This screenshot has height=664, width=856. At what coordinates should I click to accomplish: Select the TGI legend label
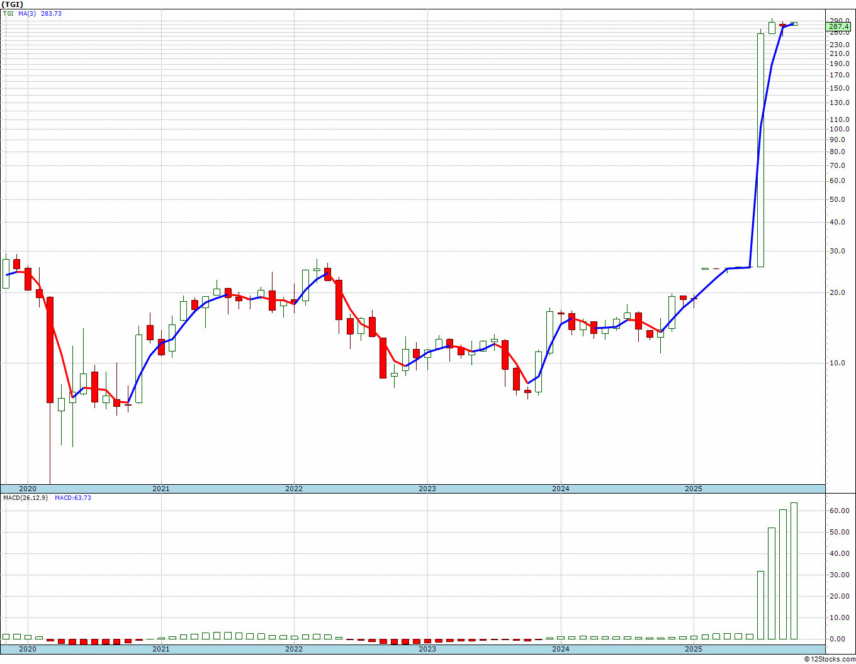click(x=8, y=13)
